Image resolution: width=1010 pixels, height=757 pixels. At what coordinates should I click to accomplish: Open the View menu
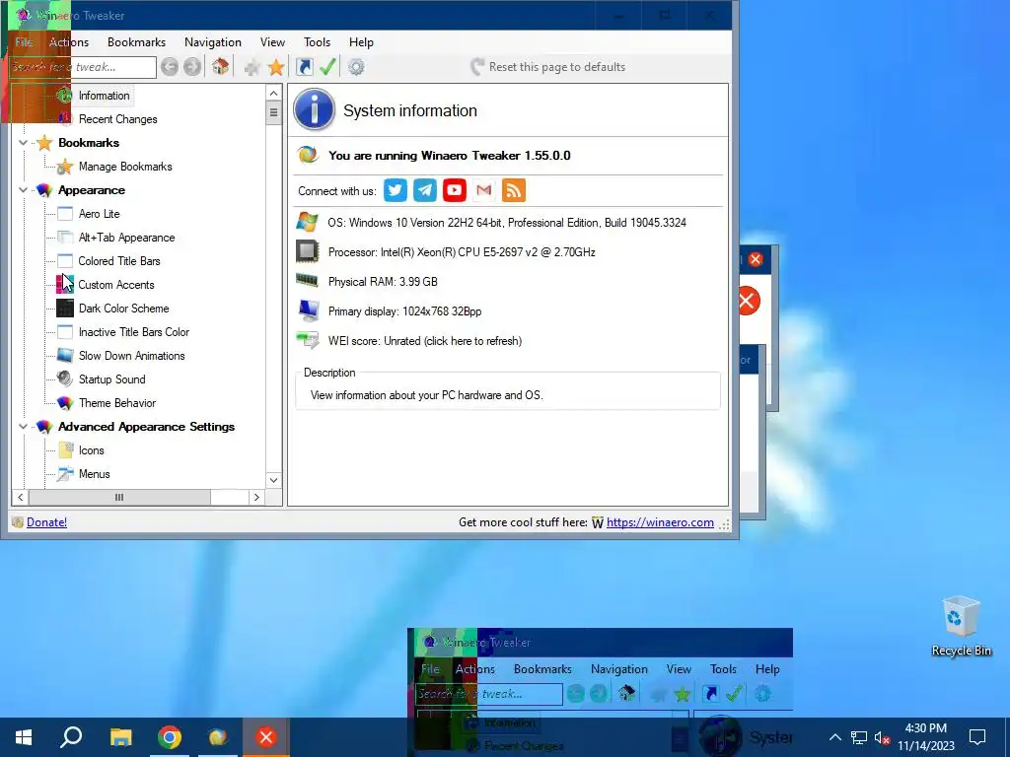pyautogui.click(x=272, y=42)
